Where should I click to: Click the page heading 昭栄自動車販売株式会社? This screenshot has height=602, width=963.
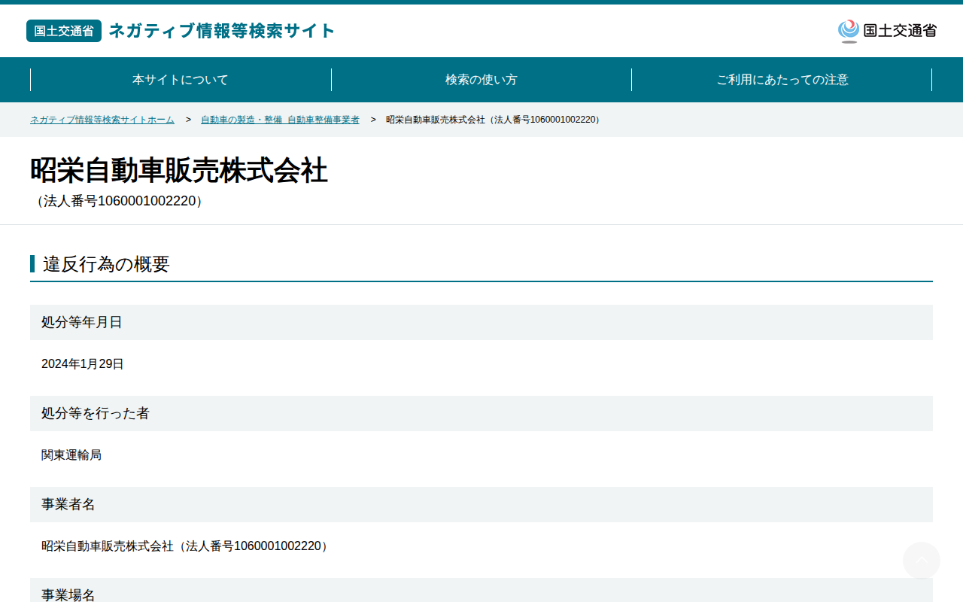click(x=179, y=171)
